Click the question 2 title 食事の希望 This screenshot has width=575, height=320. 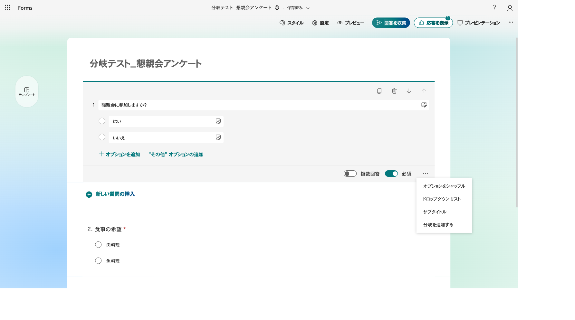coord(108,229)
